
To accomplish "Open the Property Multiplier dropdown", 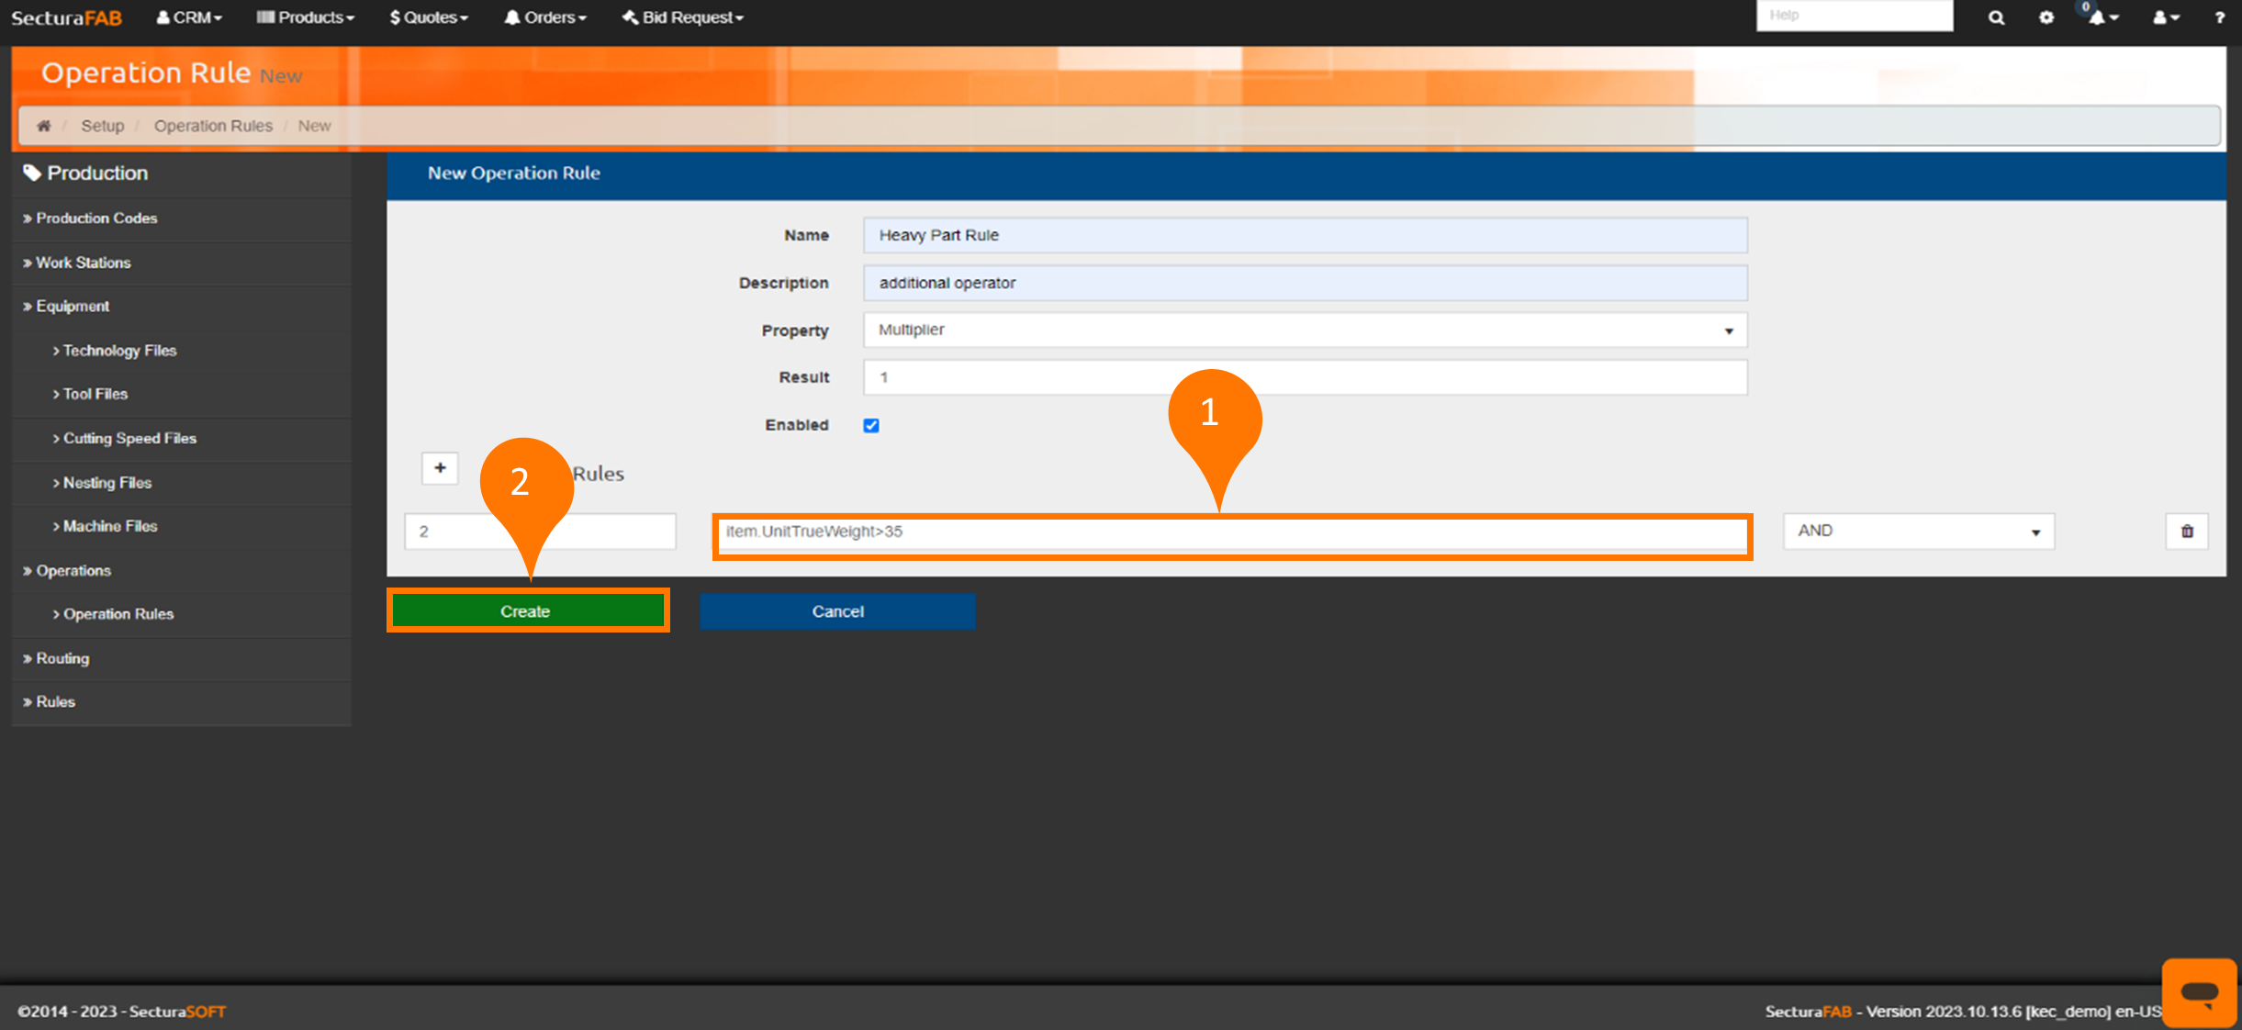I will 1304,330.
